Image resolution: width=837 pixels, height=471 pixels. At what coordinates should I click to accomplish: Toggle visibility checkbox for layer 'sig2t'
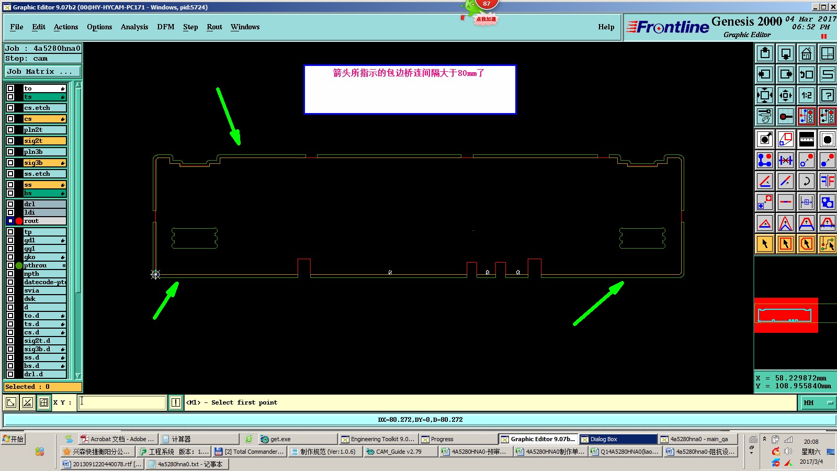point(10,141)
